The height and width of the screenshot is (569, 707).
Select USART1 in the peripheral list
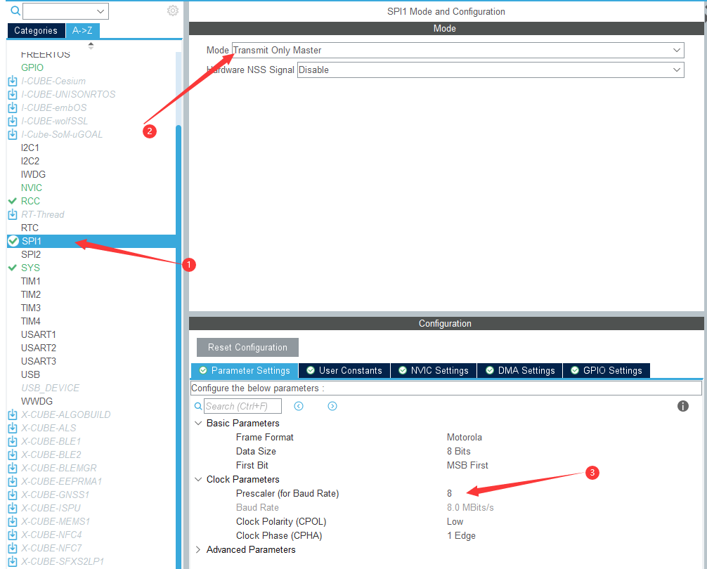pyautogui.click(x=39, y=334)
